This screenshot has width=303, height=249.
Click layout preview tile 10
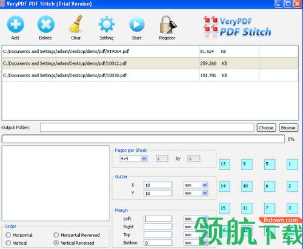(247, 186)
